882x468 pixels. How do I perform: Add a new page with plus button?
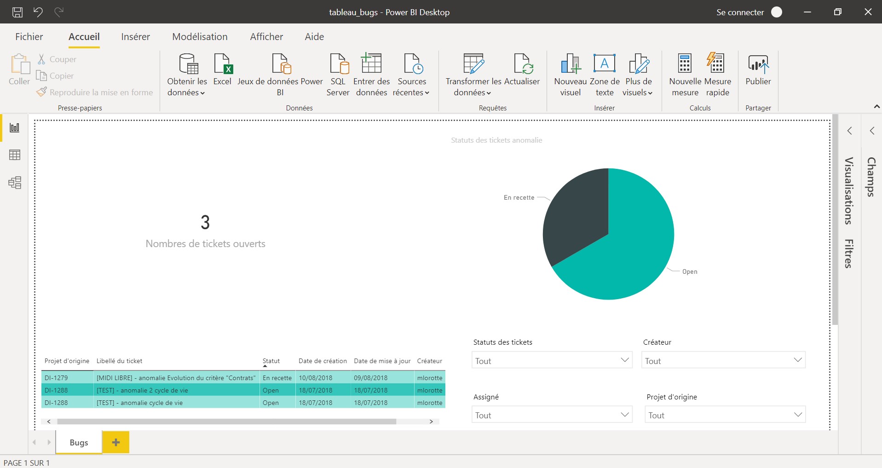pyautogui.click(x=115, y=442)
